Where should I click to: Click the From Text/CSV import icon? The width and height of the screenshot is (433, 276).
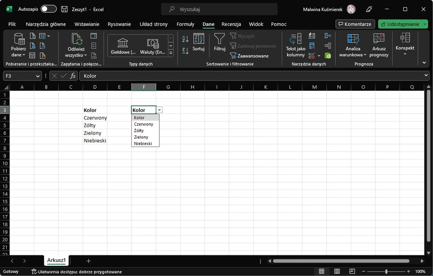[x=32, y=36]
